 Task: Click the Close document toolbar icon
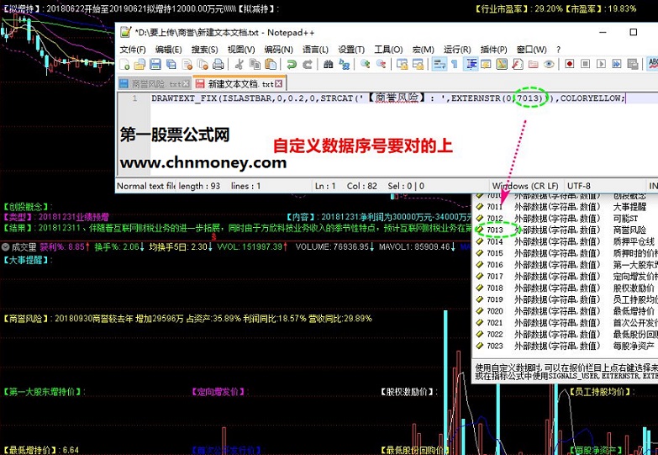(x=187, y=64)
